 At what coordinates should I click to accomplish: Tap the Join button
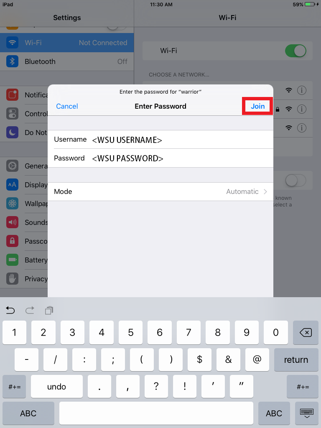[x=257, y=106]
